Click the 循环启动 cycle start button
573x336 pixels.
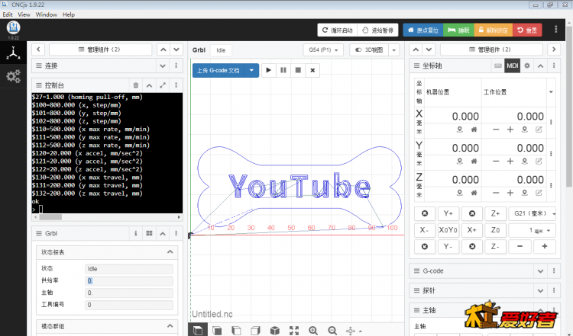338,30
